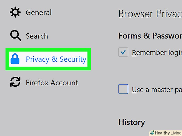The image size is (182, 136).
Task: Enable the Use a master password checkbox
Action: tap(123, 89)
